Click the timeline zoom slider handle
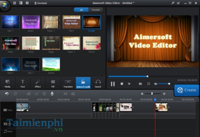Viewport: 200px width, 137px height. coord(152,94)
